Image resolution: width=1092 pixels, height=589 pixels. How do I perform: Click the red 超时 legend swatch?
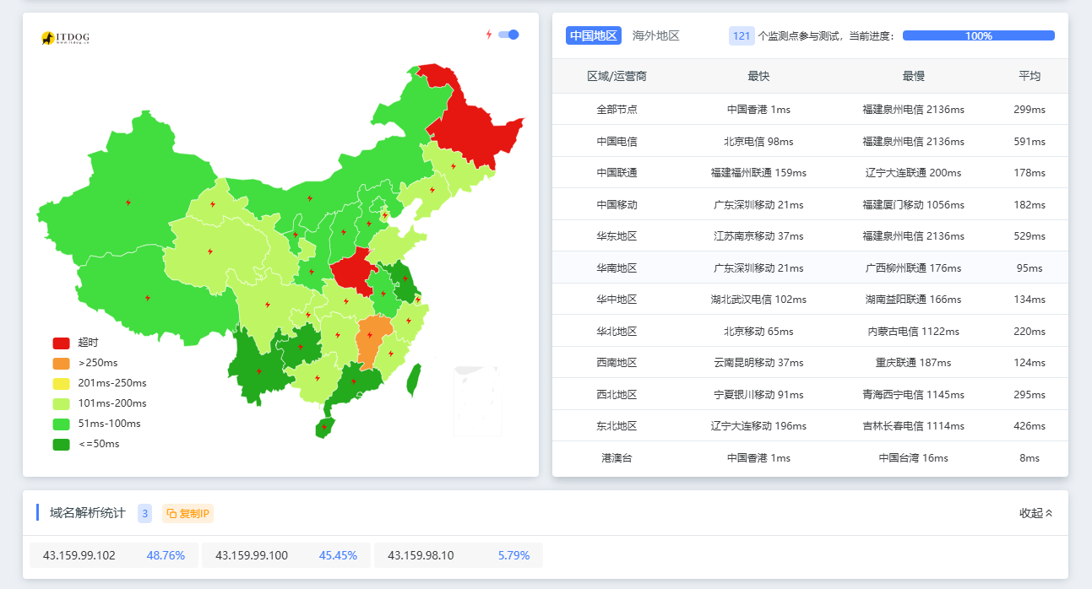(61, 343)
